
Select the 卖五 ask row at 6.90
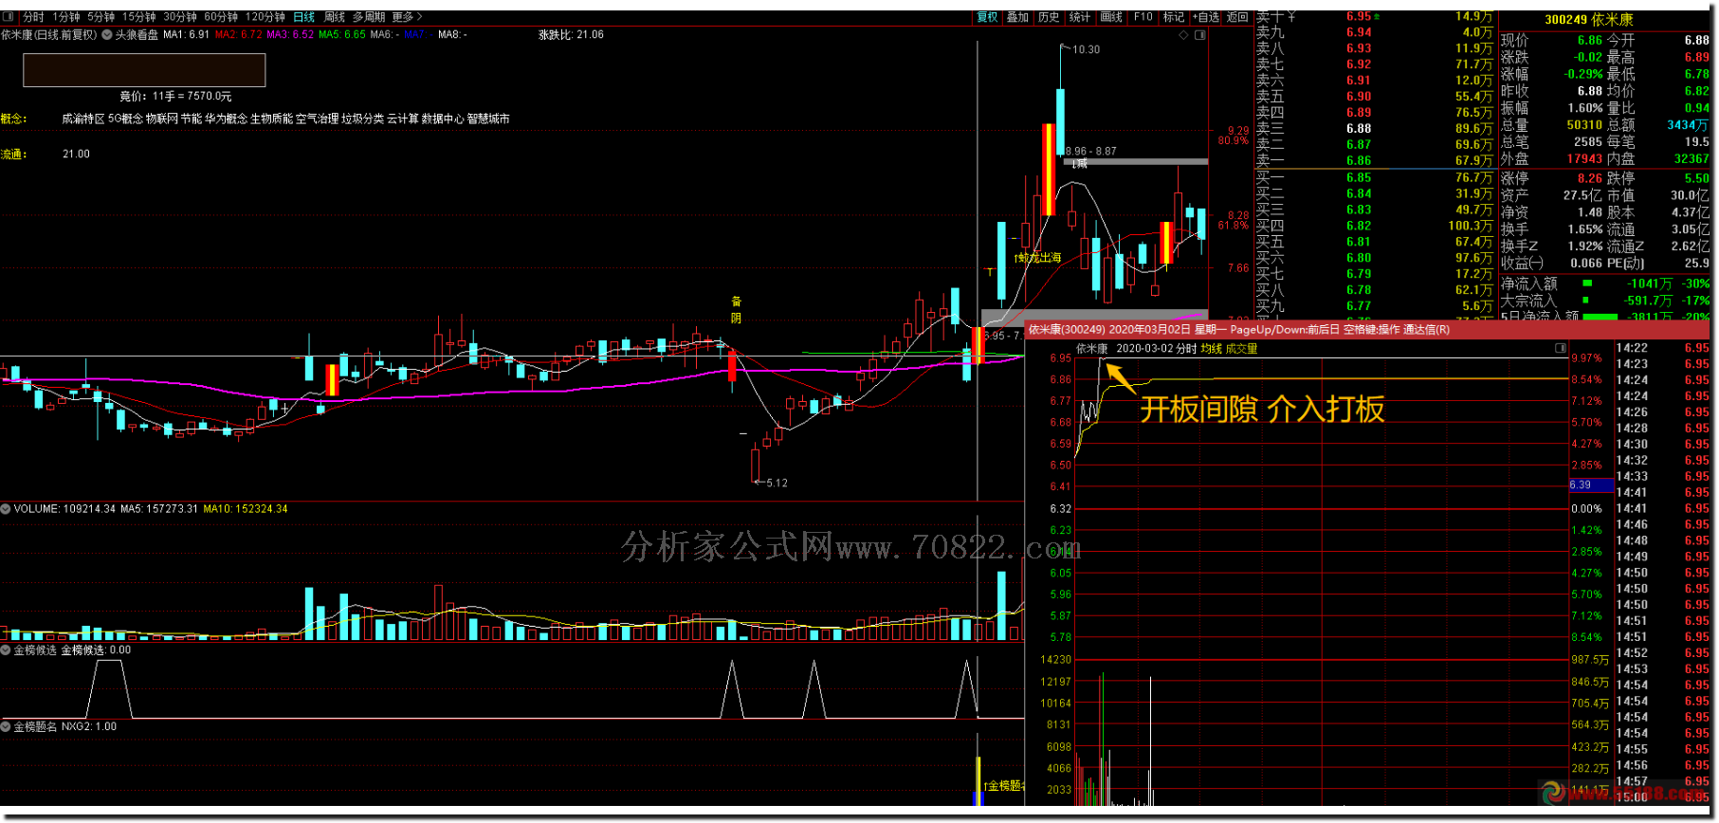(1374, 96)
